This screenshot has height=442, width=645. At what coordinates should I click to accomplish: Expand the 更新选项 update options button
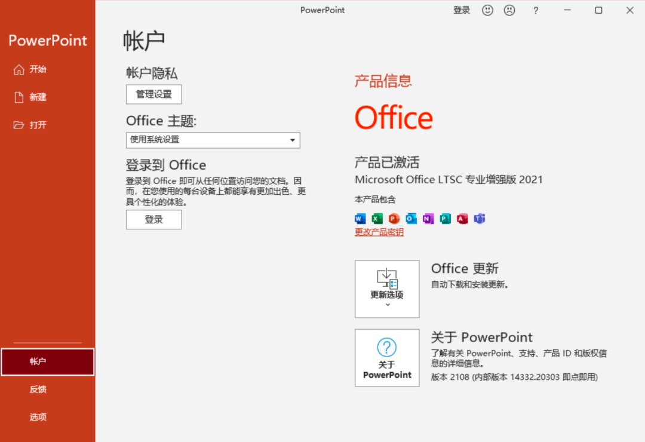coord(387,289)
